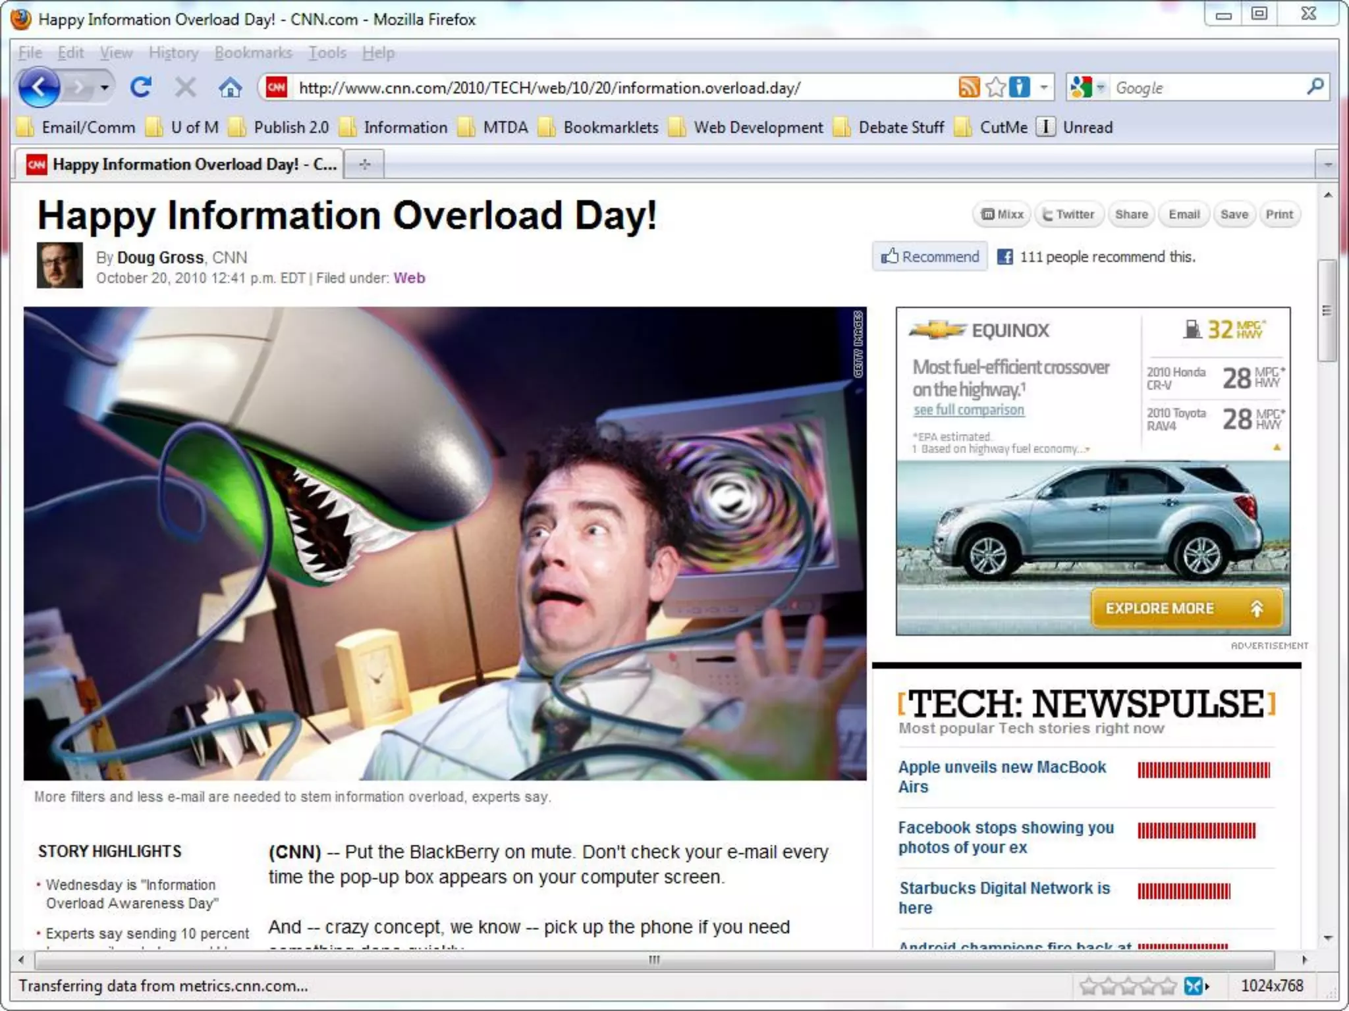Go to home page via house icon
This screenshot has width=1349, height=1011.
click(230, 87)
